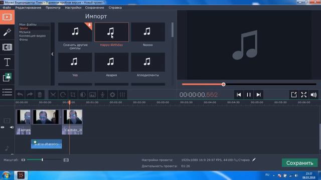Click the download more samples tile

pyautogui.click(x=75, y=32)
